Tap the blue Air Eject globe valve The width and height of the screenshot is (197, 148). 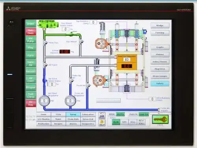(x=45, y=80)
